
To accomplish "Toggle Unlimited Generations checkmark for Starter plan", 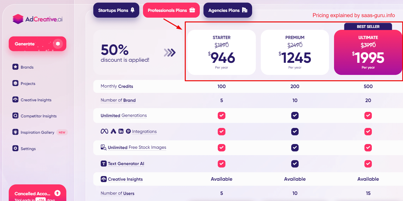I will pos(221,116).
